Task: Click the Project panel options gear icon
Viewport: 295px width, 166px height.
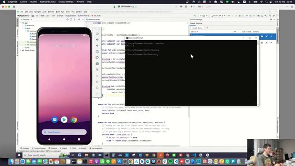Action: point(79,19)
